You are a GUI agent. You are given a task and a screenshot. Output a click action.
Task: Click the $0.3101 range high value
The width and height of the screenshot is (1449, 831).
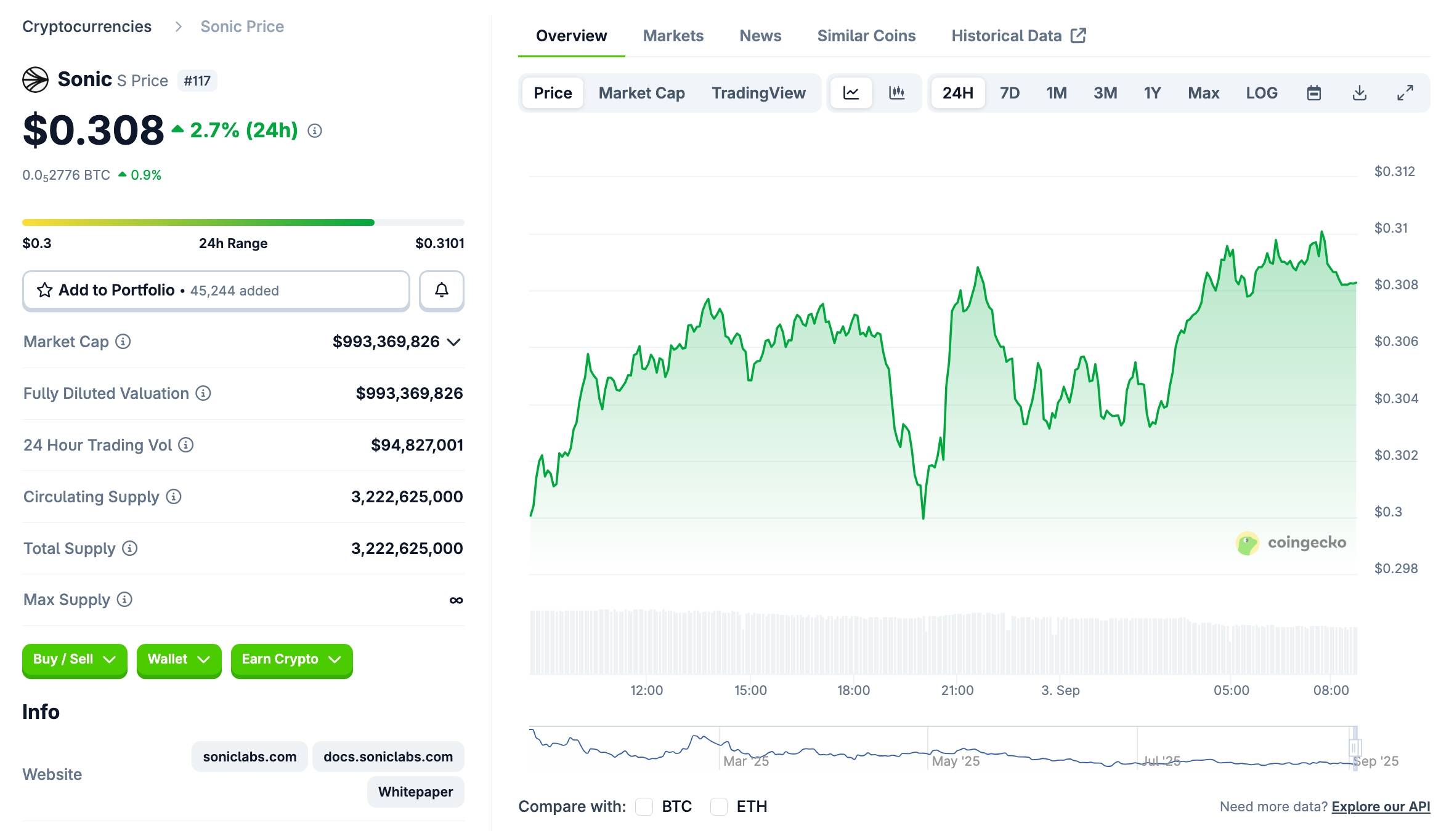tap(440, 243)
